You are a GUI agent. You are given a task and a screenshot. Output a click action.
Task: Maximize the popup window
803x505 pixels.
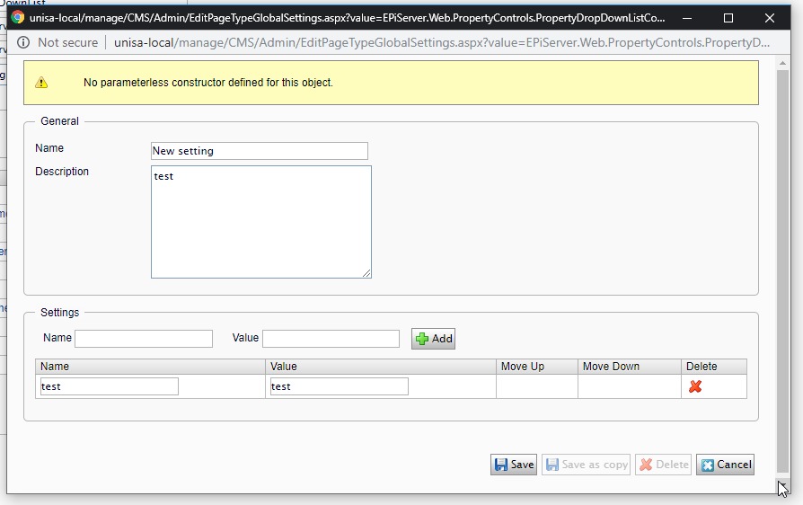728,18
